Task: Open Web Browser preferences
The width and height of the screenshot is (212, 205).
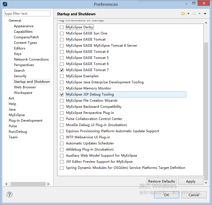Action: point(25,87)
